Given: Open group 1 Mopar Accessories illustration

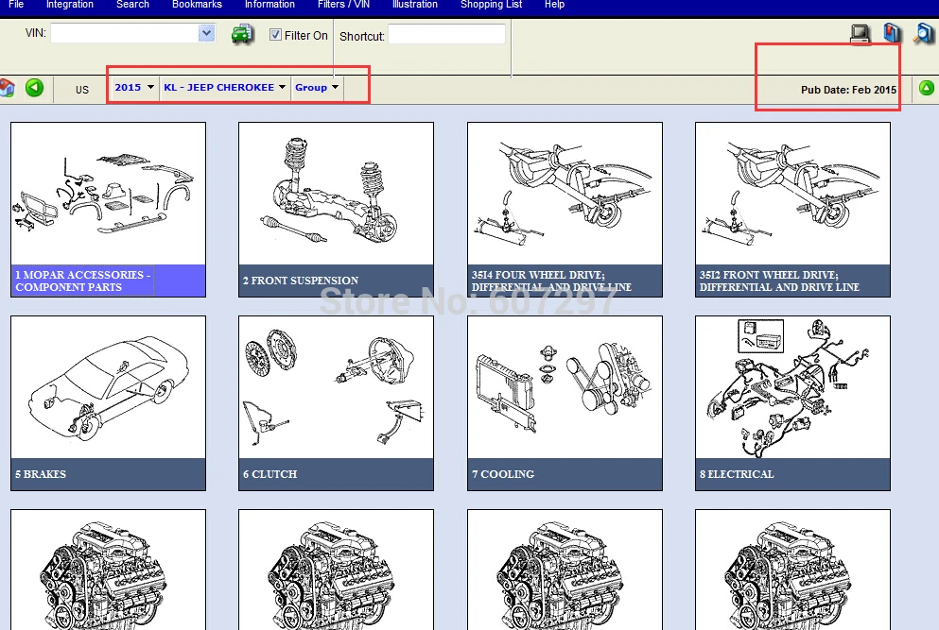Looking at the screenshot, I should click(108, 194).
